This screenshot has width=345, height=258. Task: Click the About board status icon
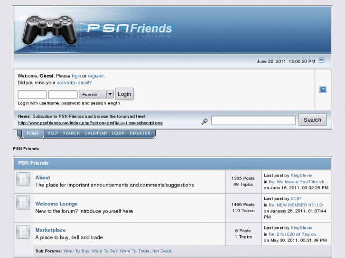23,179
